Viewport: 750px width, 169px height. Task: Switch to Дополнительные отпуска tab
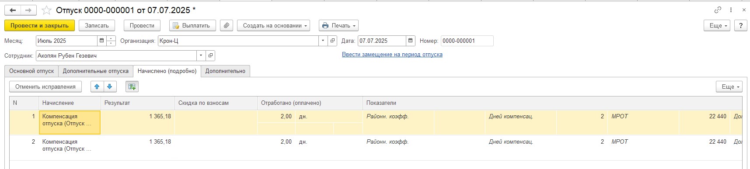tap(96, 71)
